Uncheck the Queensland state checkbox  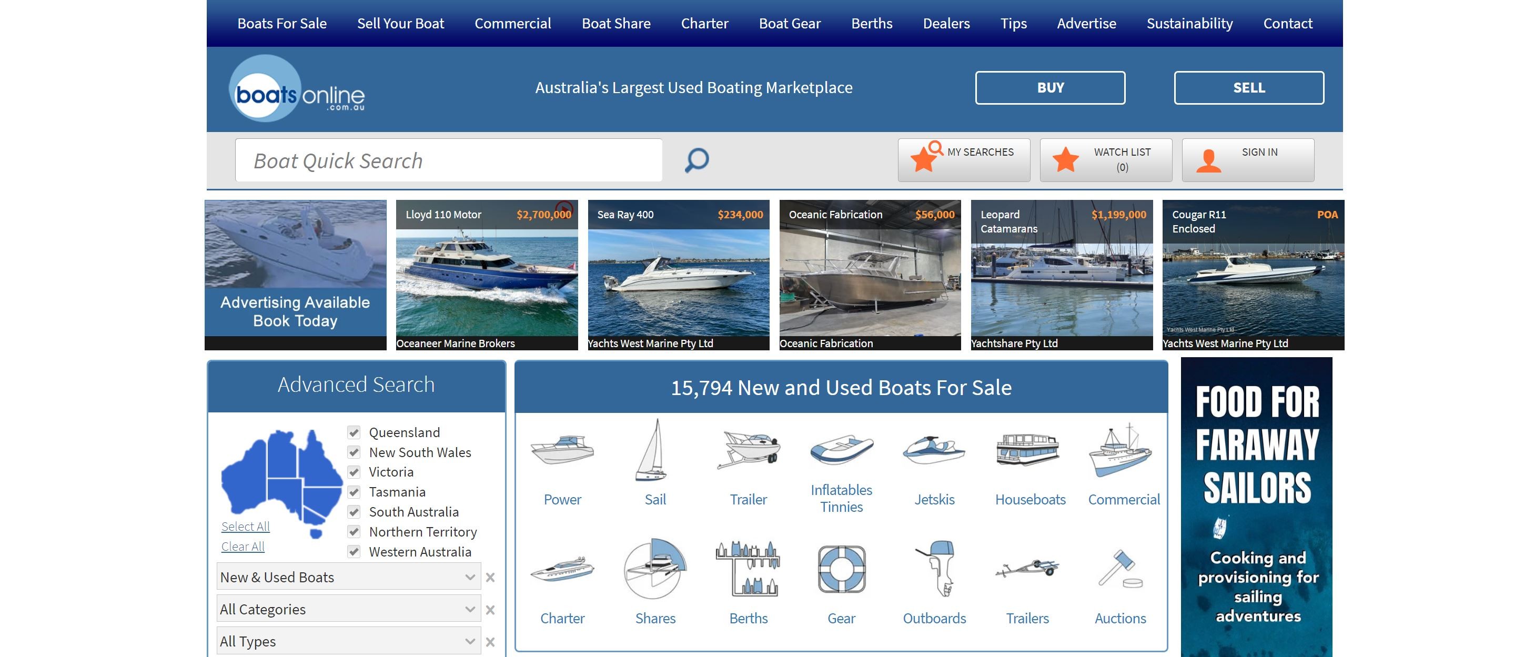[354, 432]
